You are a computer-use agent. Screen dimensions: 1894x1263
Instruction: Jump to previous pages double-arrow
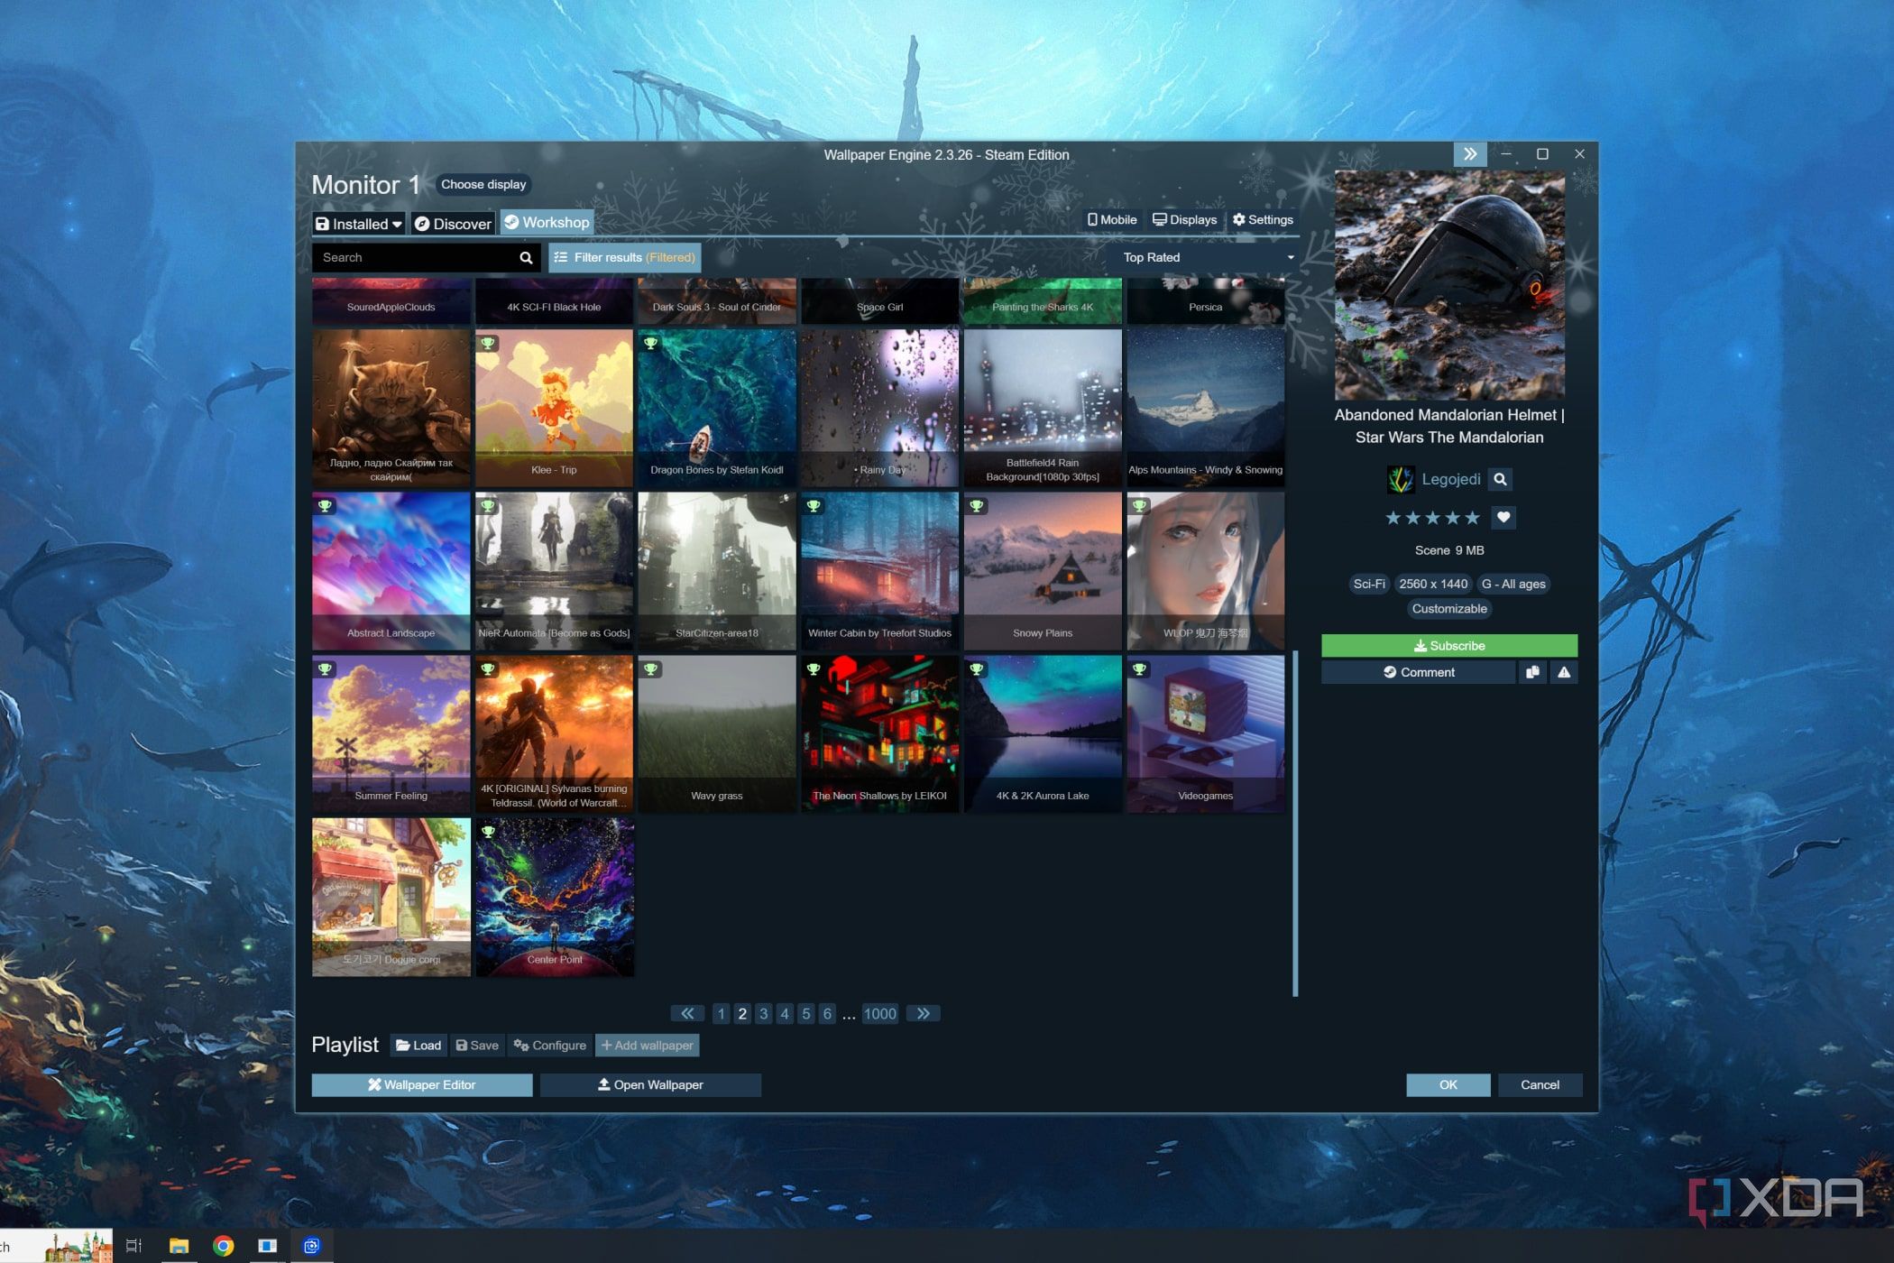[687, 1014]
